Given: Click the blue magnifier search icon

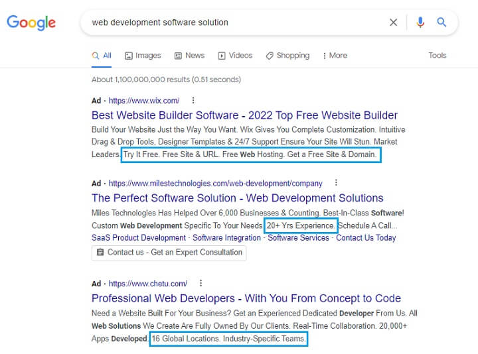Looking at the screenshot, I should (x=441, y=23).
